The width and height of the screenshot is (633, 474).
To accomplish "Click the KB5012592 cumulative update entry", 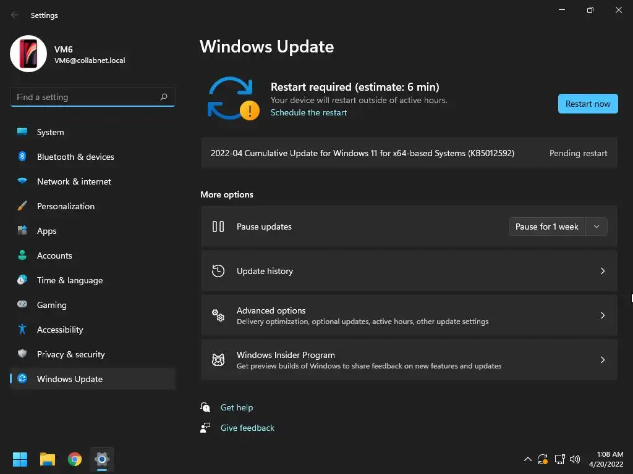I will point(409,153).
